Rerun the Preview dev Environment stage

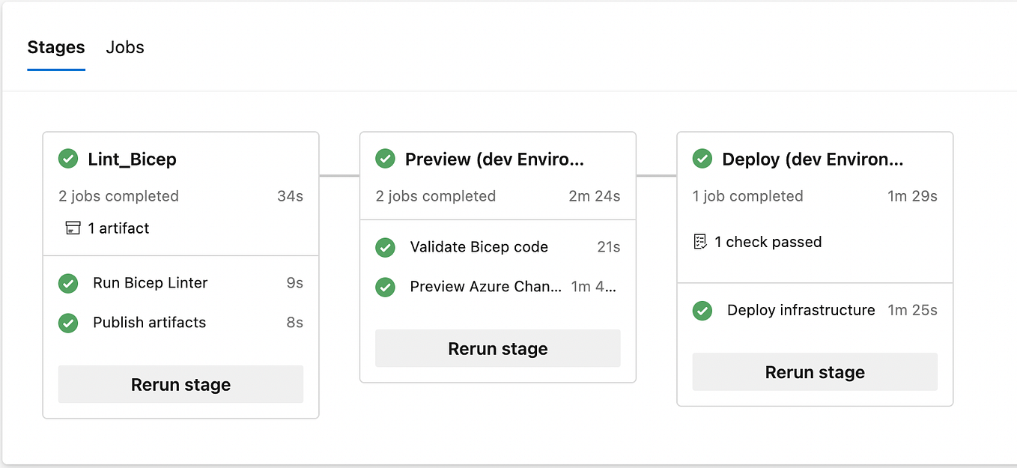click(x=498, y=348)
